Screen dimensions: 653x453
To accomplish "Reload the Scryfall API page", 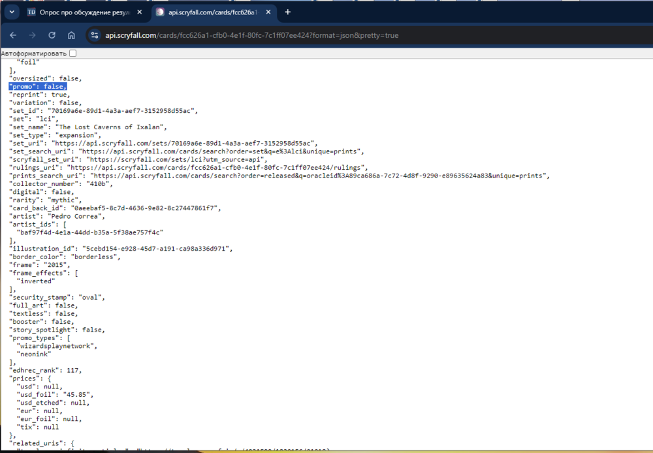I will 52,35.
